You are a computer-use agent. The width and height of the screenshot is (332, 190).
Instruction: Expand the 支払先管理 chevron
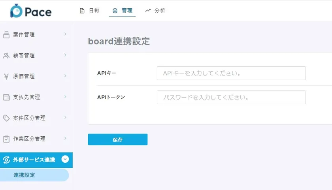tap(65, 97)
